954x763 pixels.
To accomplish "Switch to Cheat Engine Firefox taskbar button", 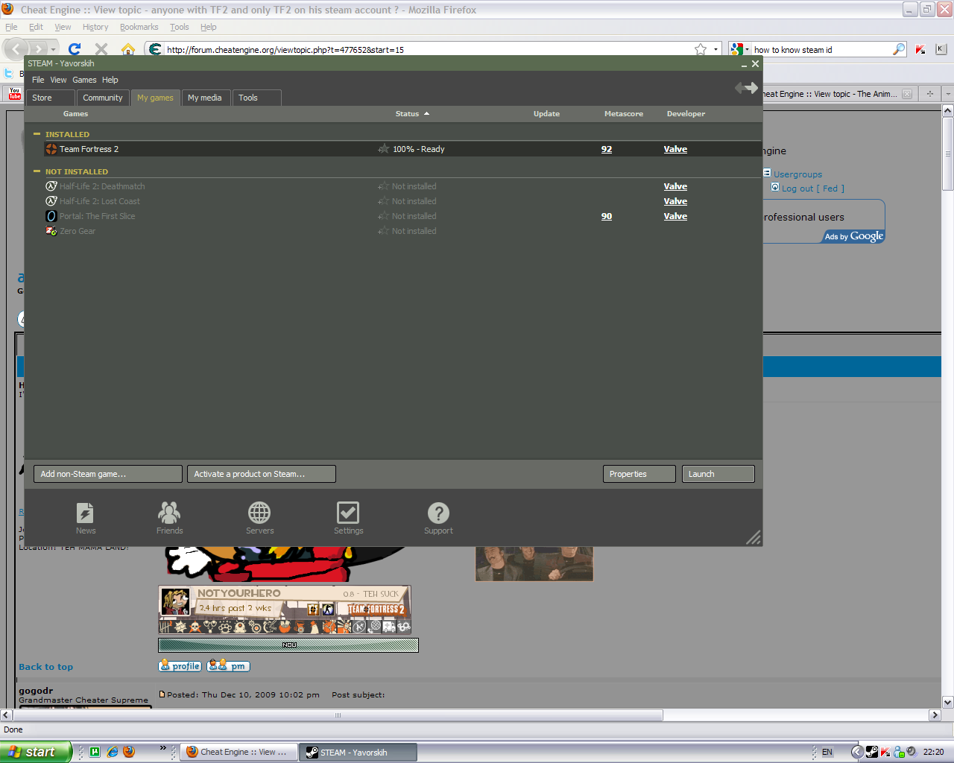I will pyautogui.click(x=238, y=752).
